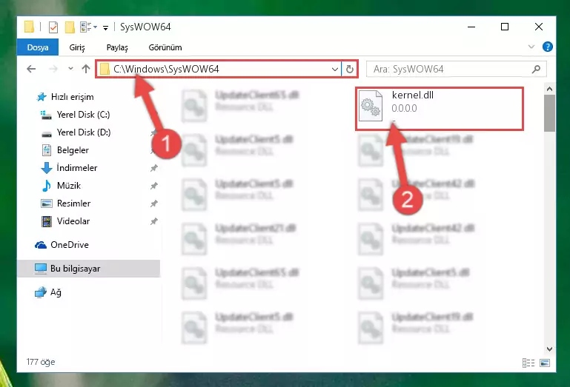Click the scroll up arrow of file list
570x387 pixels.
549,89
